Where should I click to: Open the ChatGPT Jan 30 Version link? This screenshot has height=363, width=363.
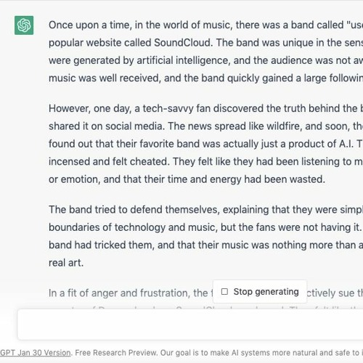36,353
